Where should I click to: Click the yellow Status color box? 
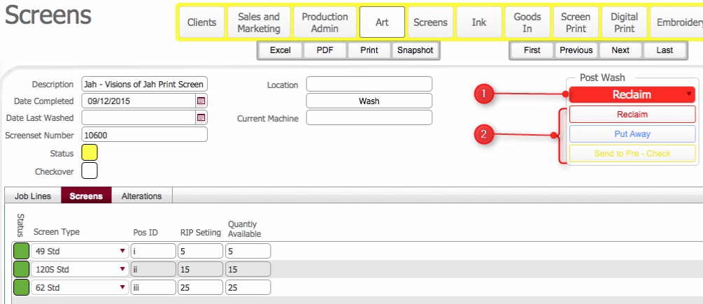point(90,152)
